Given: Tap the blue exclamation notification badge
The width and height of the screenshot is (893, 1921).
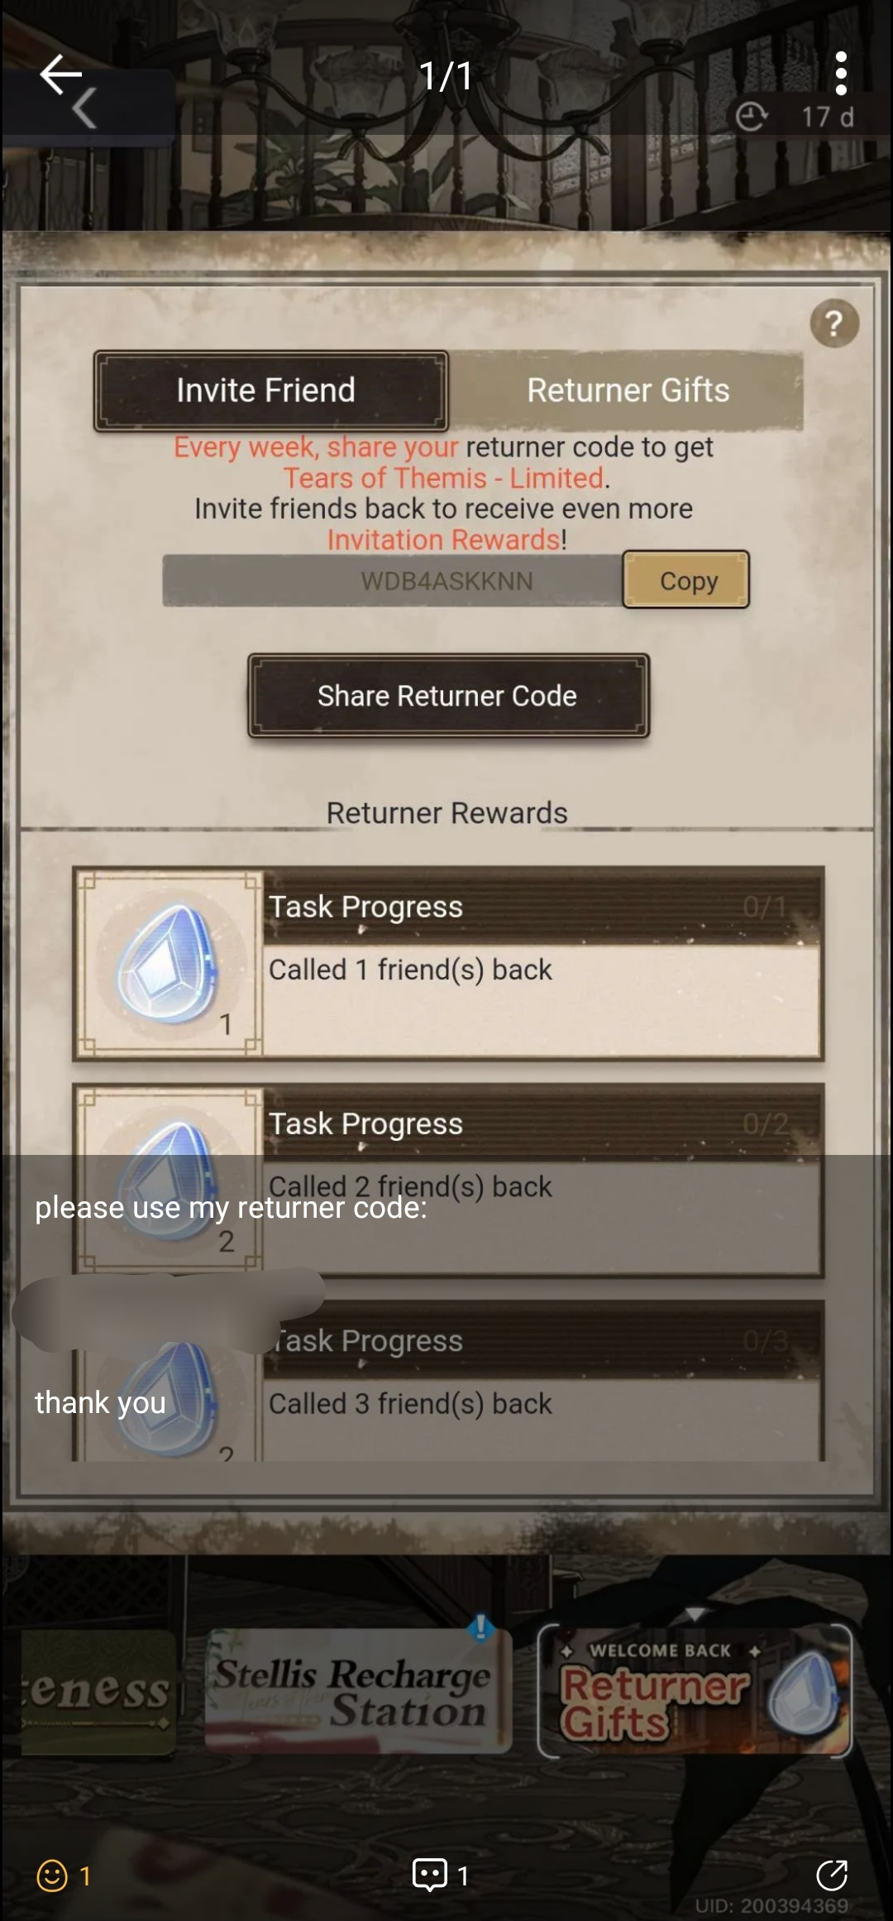Looking at the screenshot, I should (480, 1627).
